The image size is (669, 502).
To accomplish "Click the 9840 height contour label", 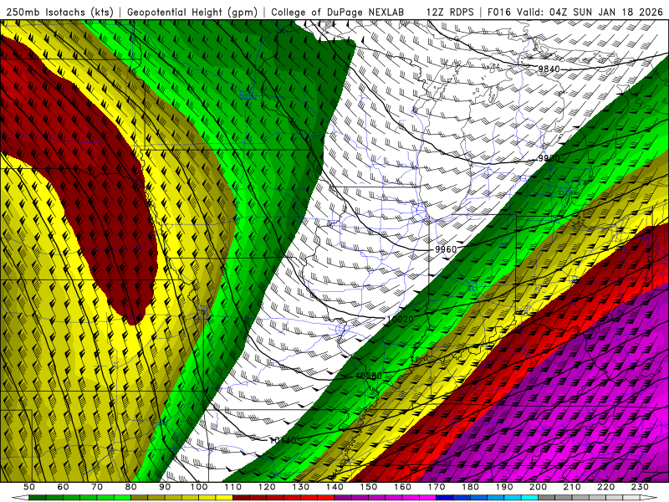I will (x=549, y=69).
